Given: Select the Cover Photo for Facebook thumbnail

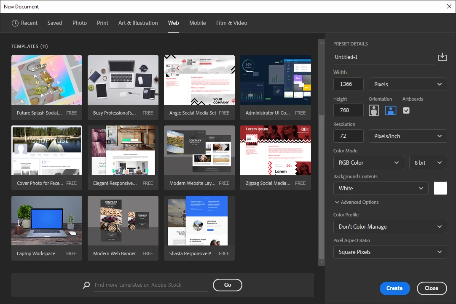Looking at the screenshot, I should click(47, 150).
